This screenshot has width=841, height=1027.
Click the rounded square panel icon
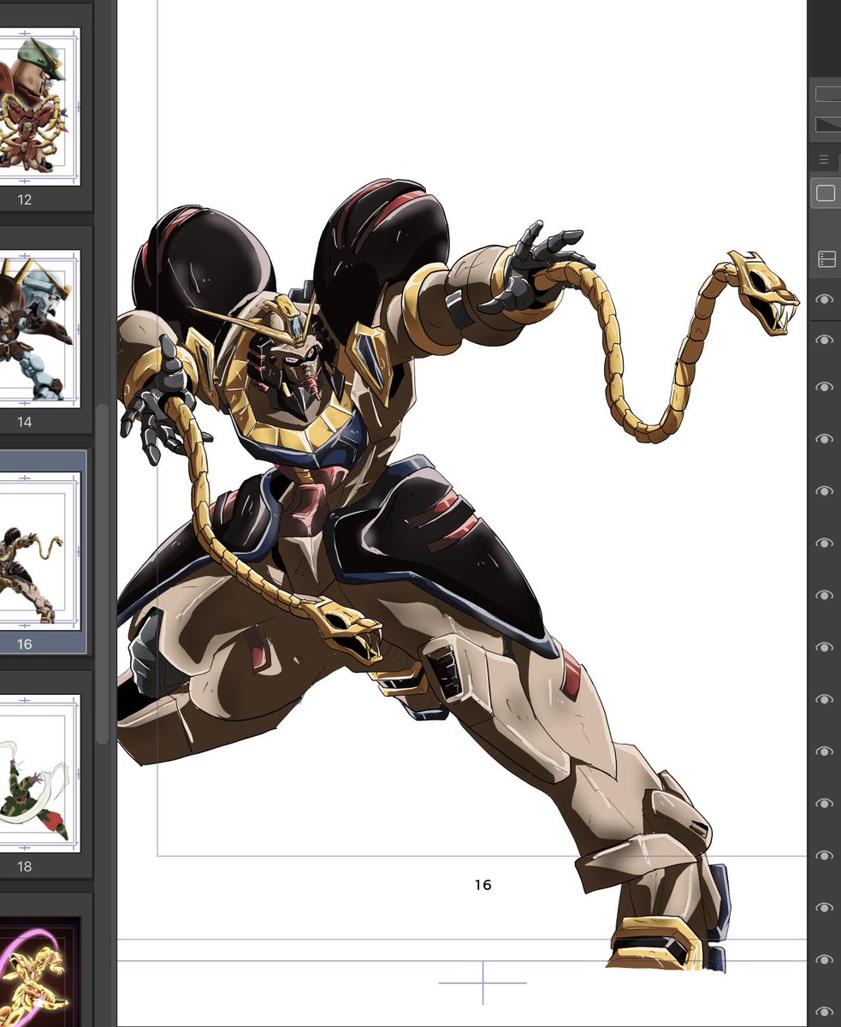click(825, 193)
